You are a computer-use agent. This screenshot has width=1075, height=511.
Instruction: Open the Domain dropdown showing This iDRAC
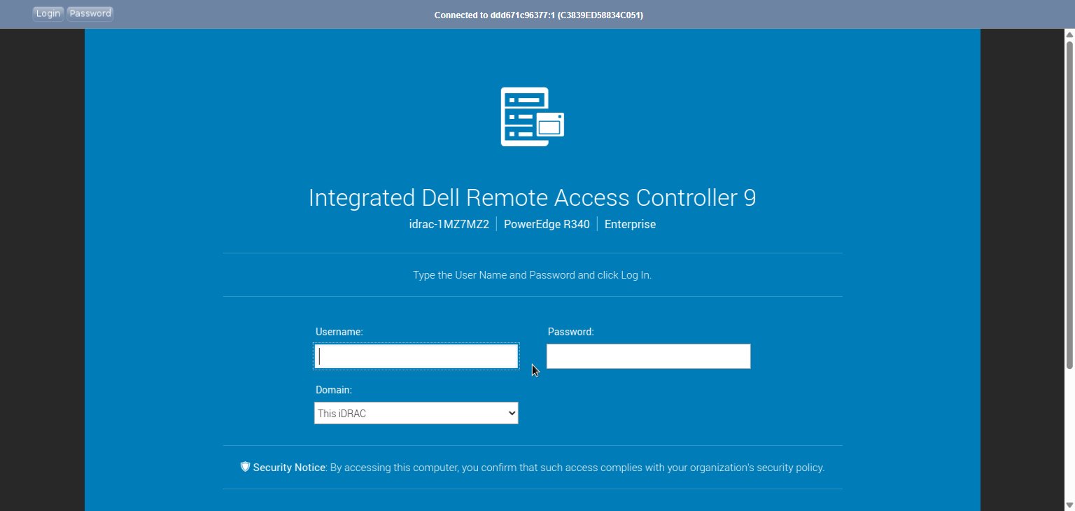416,413
